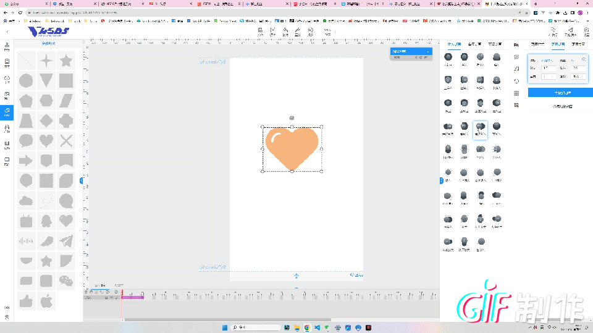This screenshot has height=333, width=593.
Task: Select the audio waveform shape
Action: (26, 241)
